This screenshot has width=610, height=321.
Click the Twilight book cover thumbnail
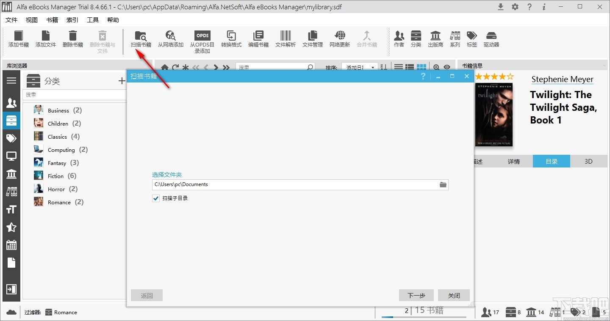pos(494,114)
